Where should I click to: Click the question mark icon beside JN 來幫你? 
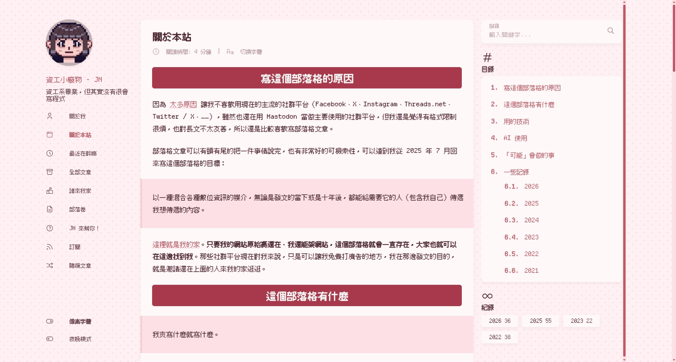coord(50,228)
